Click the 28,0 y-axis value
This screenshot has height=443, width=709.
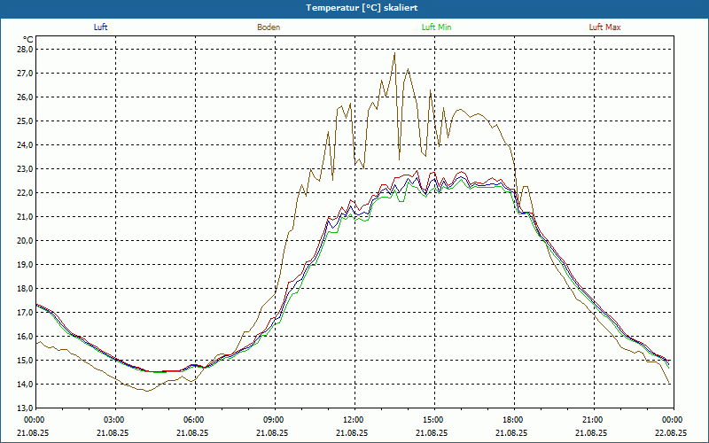tap(26, 50)
